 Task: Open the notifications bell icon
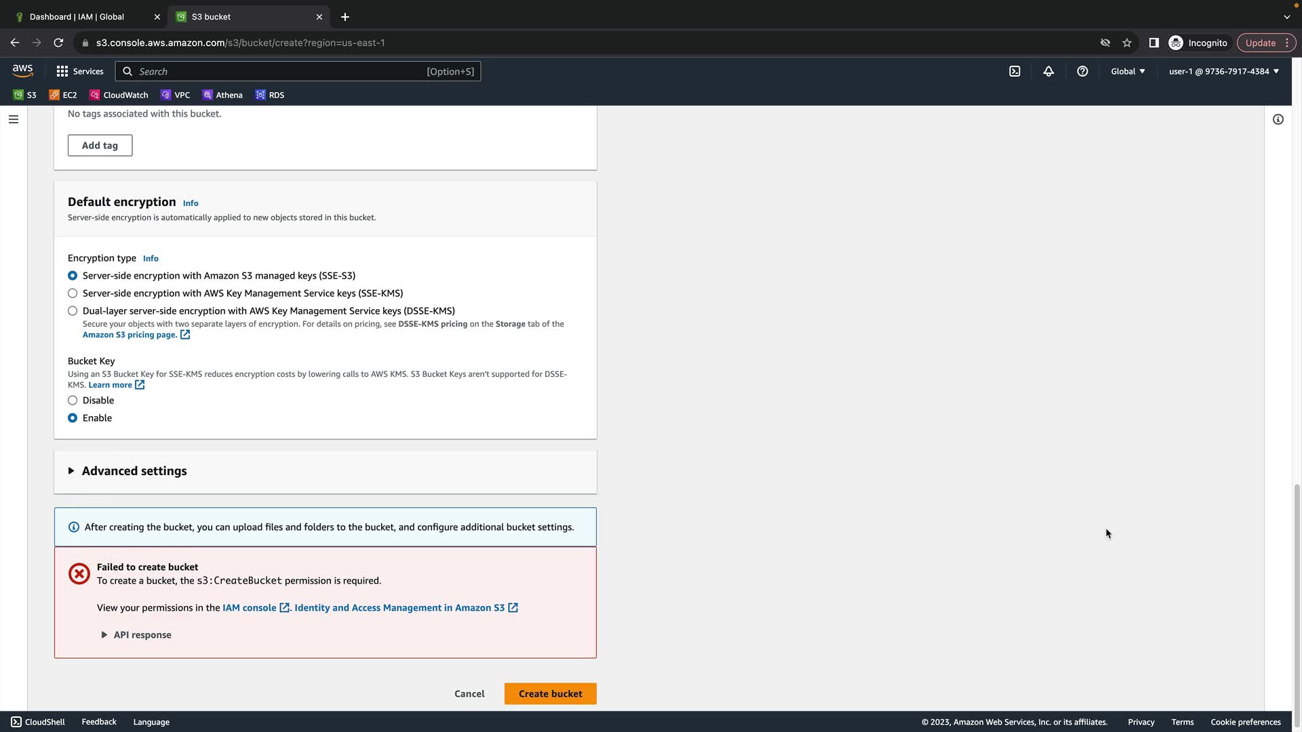pyautogui.click(x=1048, y=71)
